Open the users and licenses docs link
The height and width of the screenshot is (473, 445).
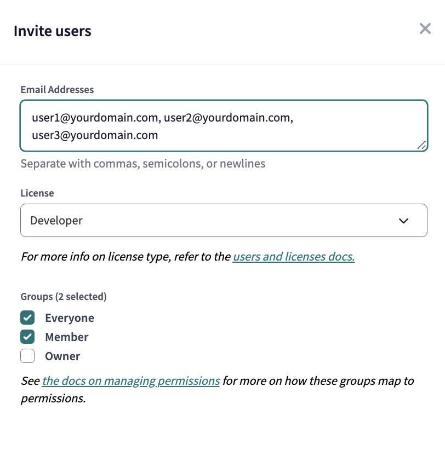[x=293, y=256]
